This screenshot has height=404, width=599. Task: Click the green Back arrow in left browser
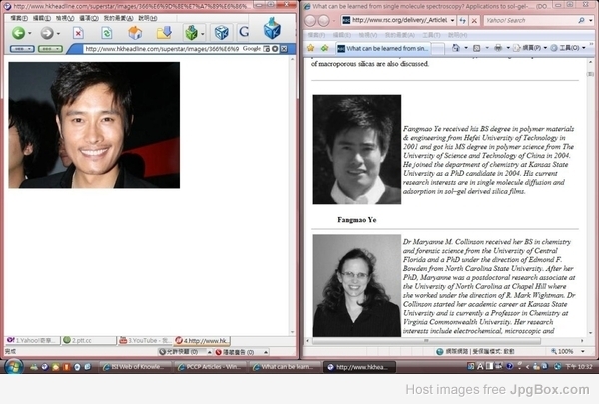pyautogui.click(x=18, y=33)
